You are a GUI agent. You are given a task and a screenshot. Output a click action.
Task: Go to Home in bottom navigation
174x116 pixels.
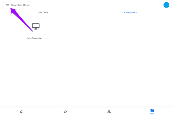pyautogui.click(x=22, y=112)
